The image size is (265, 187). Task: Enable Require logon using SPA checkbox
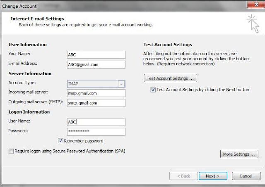click(11, 151)
